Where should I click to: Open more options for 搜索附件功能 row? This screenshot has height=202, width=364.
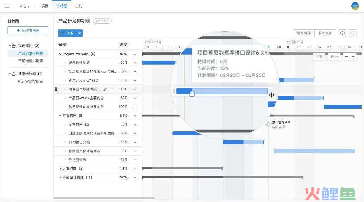(134, 63)
